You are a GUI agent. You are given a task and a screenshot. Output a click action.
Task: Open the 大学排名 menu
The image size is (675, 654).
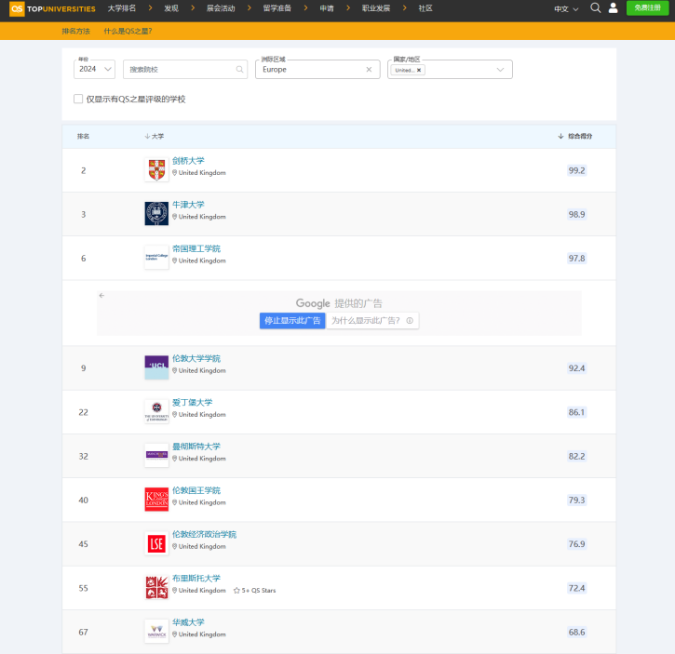tap(121, 8)
